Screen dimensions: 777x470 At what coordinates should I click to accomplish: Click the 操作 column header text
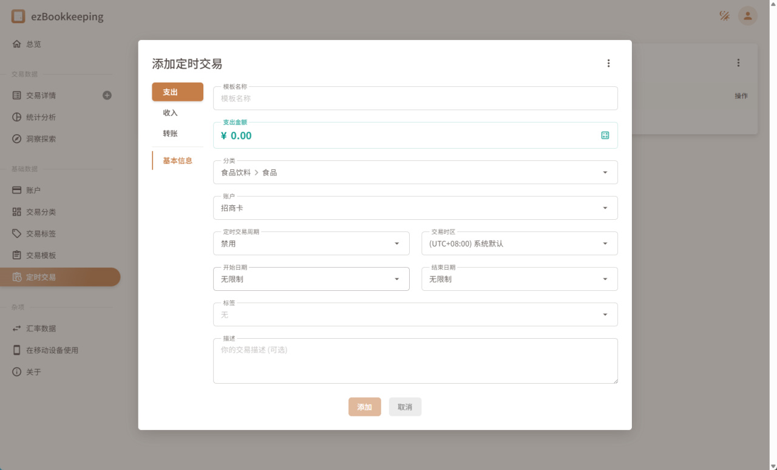click(741, 96)
